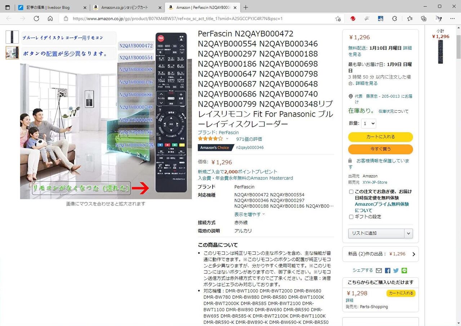Click the main product image
461x326 pixels.
(106, 115)
